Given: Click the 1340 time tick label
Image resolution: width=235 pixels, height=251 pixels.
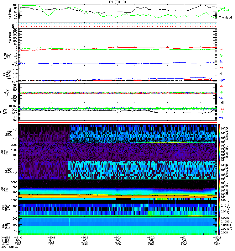Looking at the screenshot, I should pos(184,244).
